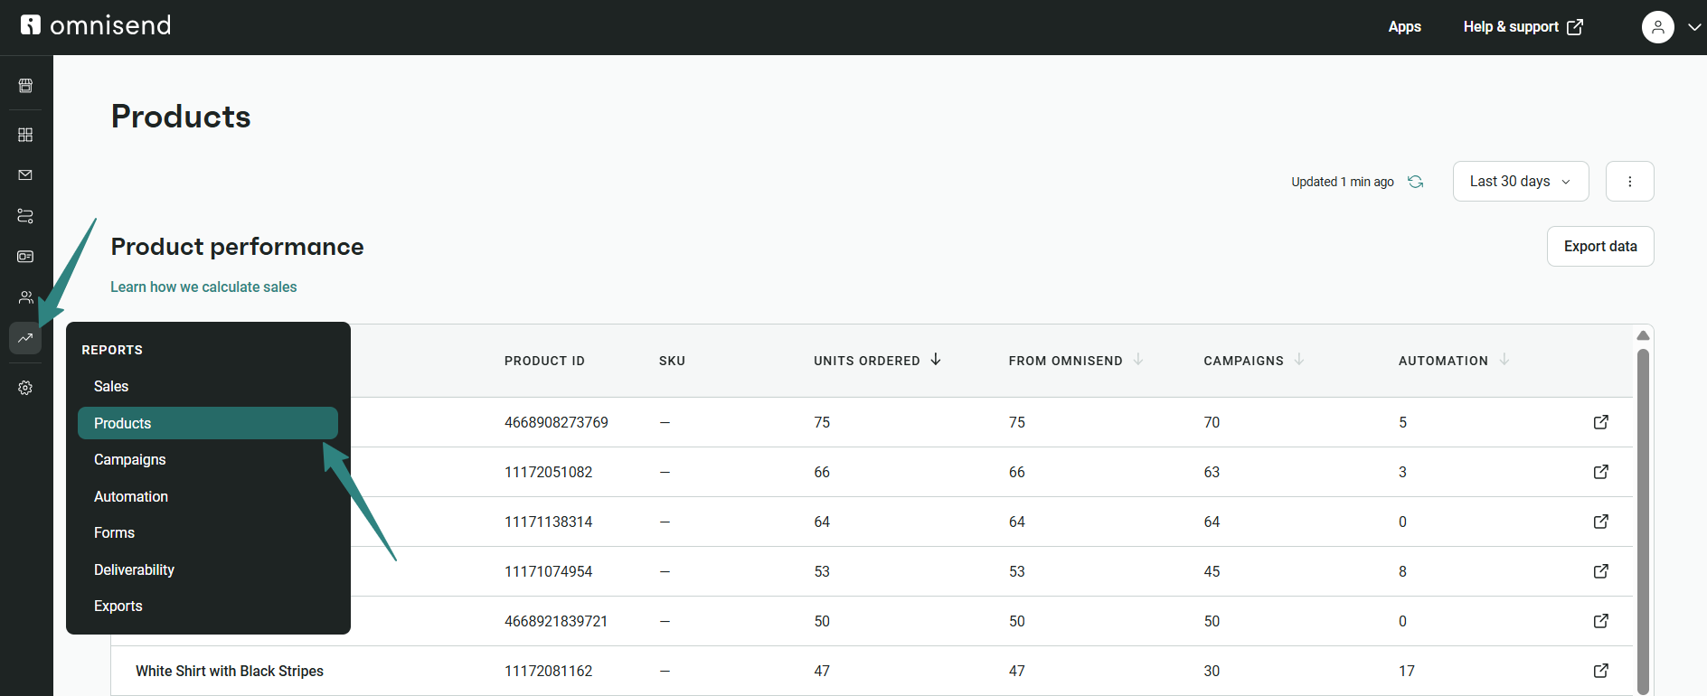Open the Learn how we calculate sales link
This screenshot has width=1707, height=696.
[203, 287]
